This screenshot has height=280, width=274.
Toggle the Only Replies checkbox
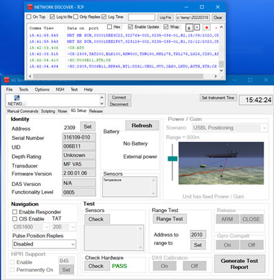tap(76, 16)
